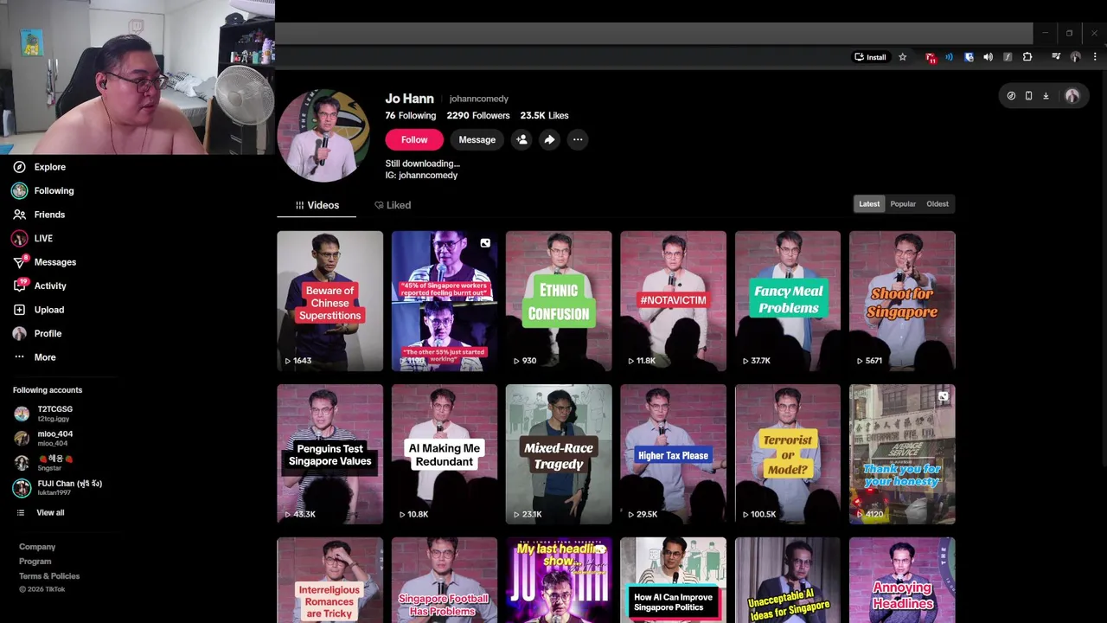The height and width of the screenshot is (623, 1107).
Task: Click the TikTok coins icon in top pill
Action: coord(1011,96)
